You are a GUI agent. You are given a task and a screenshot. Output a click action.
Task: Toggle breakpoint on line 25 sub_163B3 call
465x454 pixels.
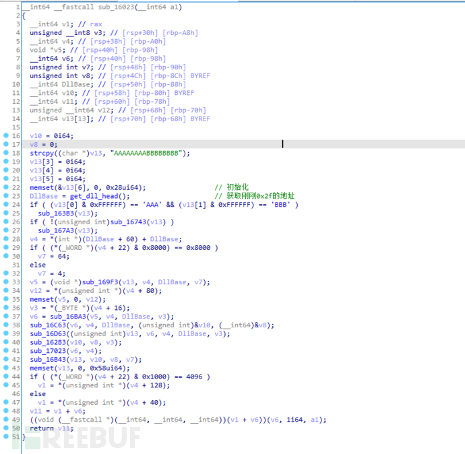click(6, 213)
